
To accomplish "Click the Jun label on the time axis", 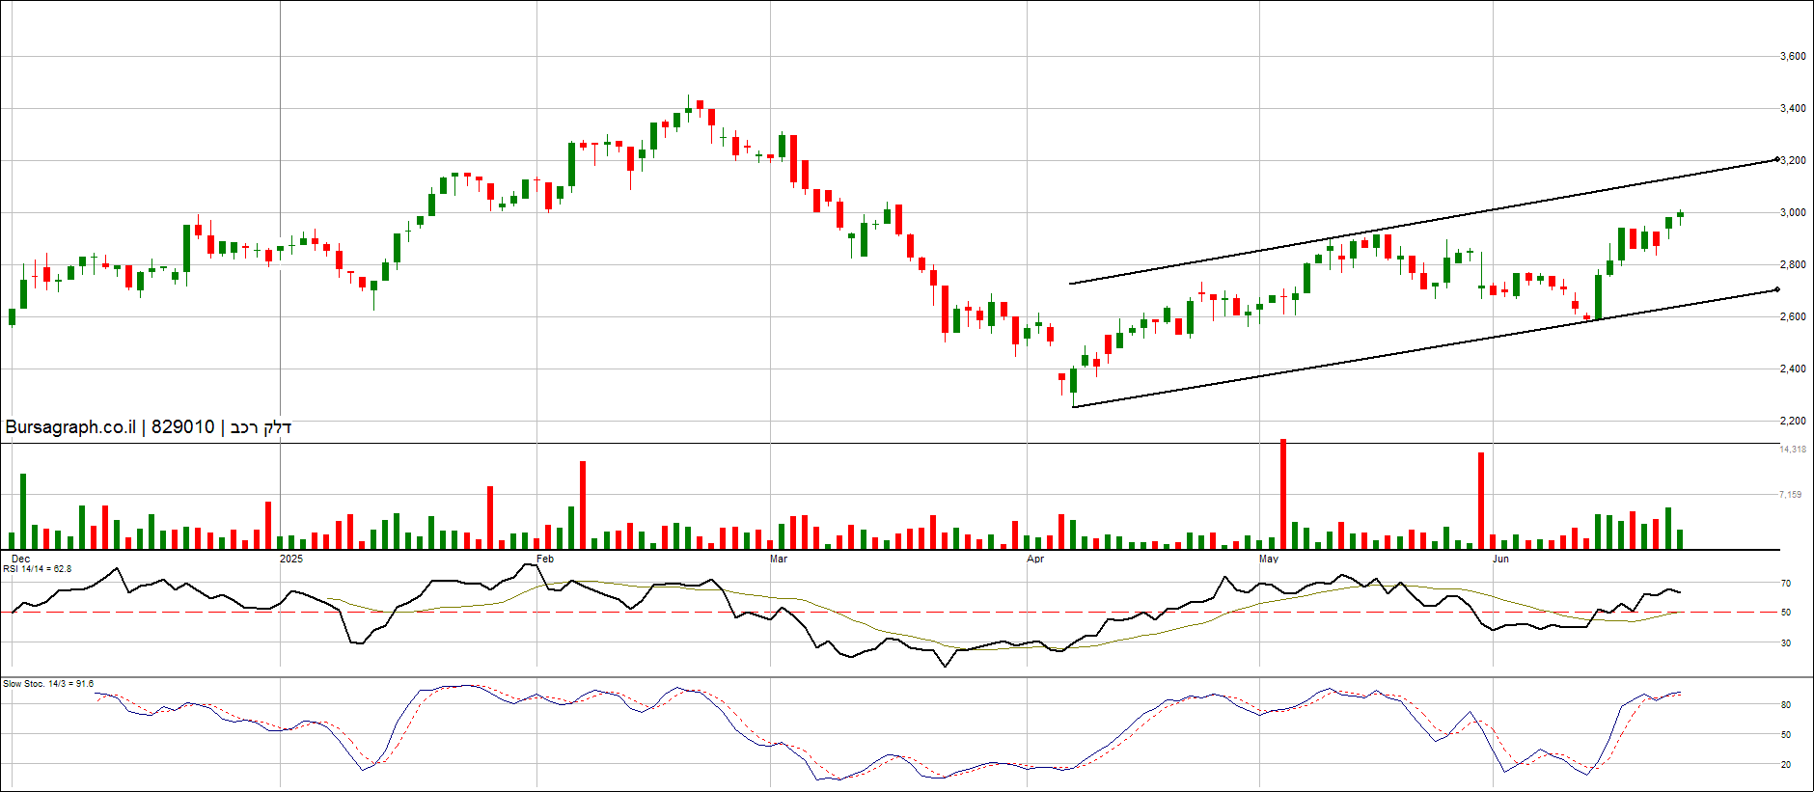I will (1500, 559).
